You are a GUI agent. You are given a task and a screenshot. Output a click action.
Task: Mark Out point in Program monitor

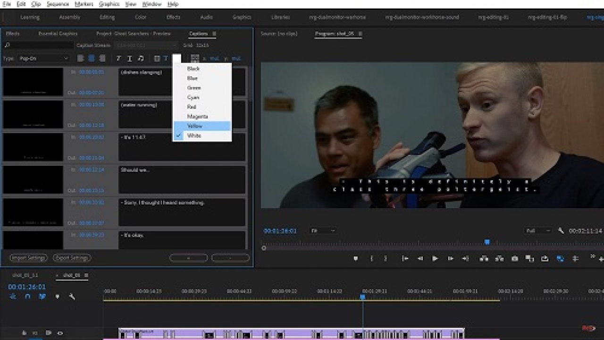[386, 258]
